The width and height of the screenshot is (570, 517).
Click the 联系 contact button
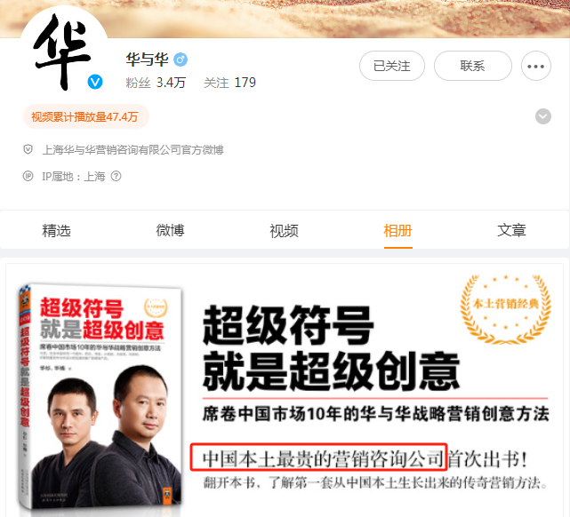coord(473,66)
